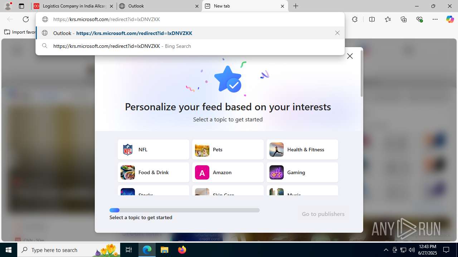The height and width of the screenshot is (257, 458).
Task: Reload the page with Refresh icon
Action: point(26,19)
